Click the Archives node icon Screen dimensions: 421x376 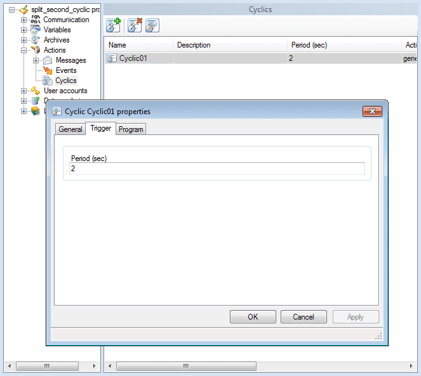coord(36,40)
